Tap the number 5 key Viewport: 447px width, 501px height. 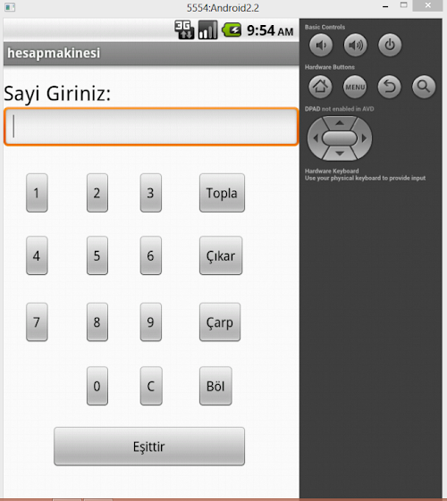coord(97,255)
